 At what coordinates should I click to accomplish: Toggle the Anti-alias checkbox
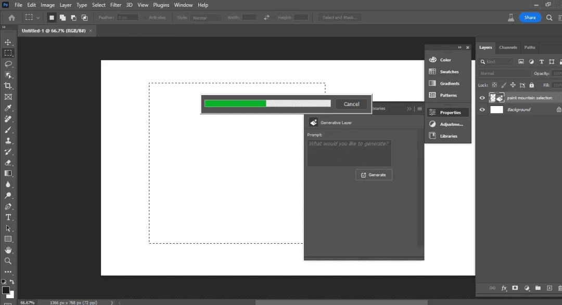coord(145,18)
